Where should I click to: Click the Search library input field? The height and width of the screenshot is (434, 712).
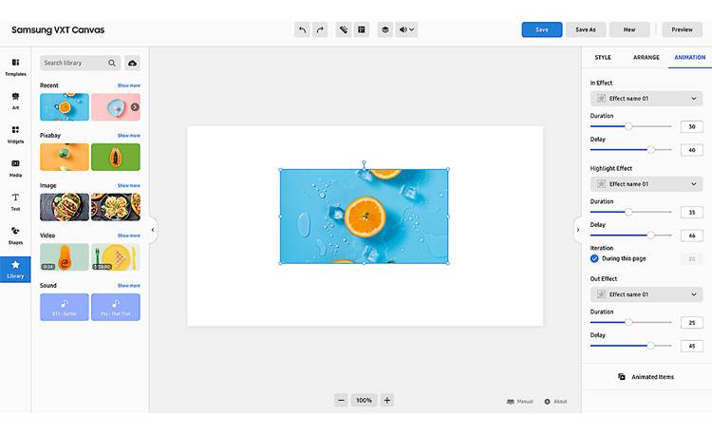[76, 63]
